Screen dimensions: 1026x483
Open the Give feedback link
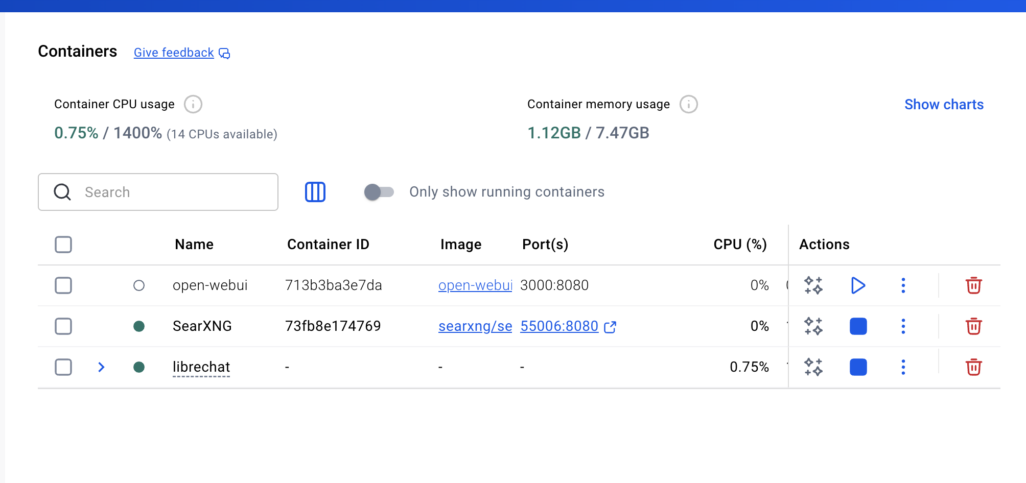click(174, 53)
